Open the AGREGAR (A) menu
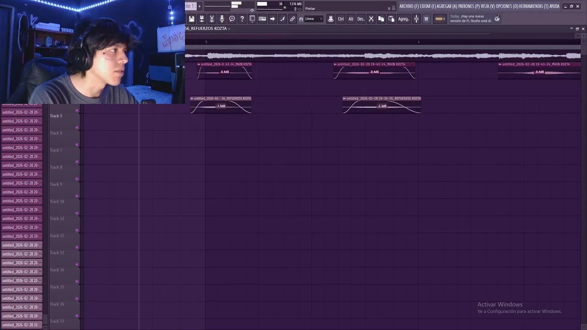This screenshot has width=587, height=330. pos(447,6)
